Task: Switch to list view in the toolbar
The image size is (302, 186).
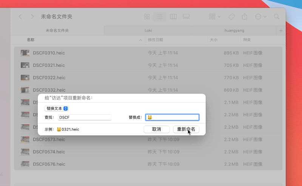Action: tap(160, 17)
